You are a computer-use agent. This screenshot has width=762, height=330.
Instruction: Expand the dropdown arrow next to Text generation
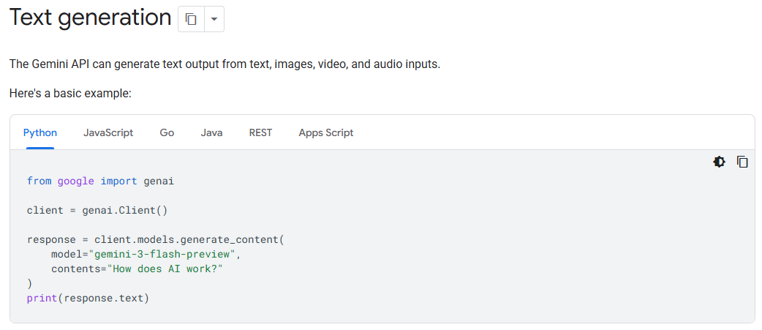pyautogui.click(x=213, y=20)
